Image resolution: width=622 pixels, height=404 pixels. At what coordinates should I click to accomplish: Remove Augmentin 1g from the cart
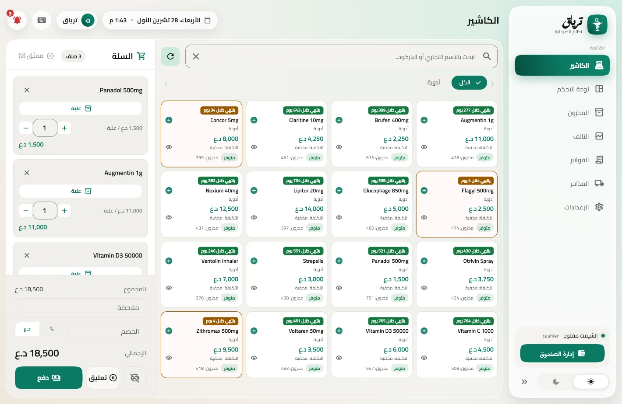(x=27, y=173)
